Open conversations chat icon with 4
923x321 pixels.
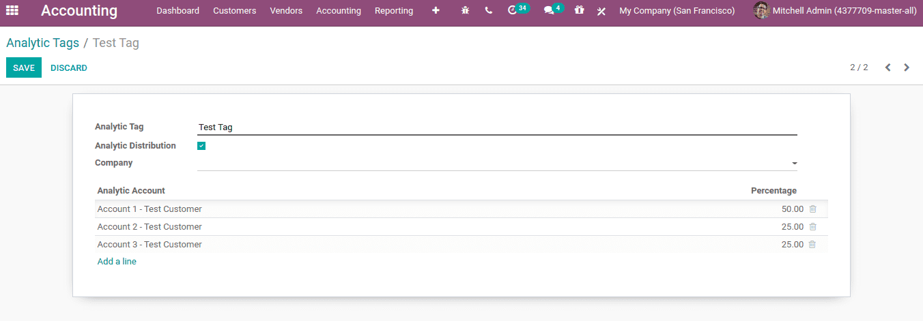click(553, 10)
